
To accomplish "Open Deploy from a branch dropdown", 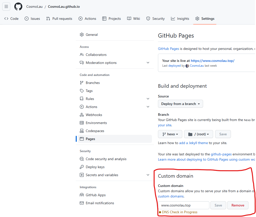I will (x=181, y=104).
